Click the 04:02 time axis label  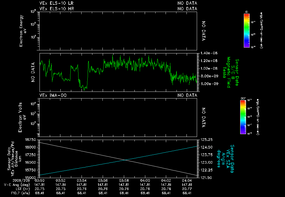pos(166,181)
